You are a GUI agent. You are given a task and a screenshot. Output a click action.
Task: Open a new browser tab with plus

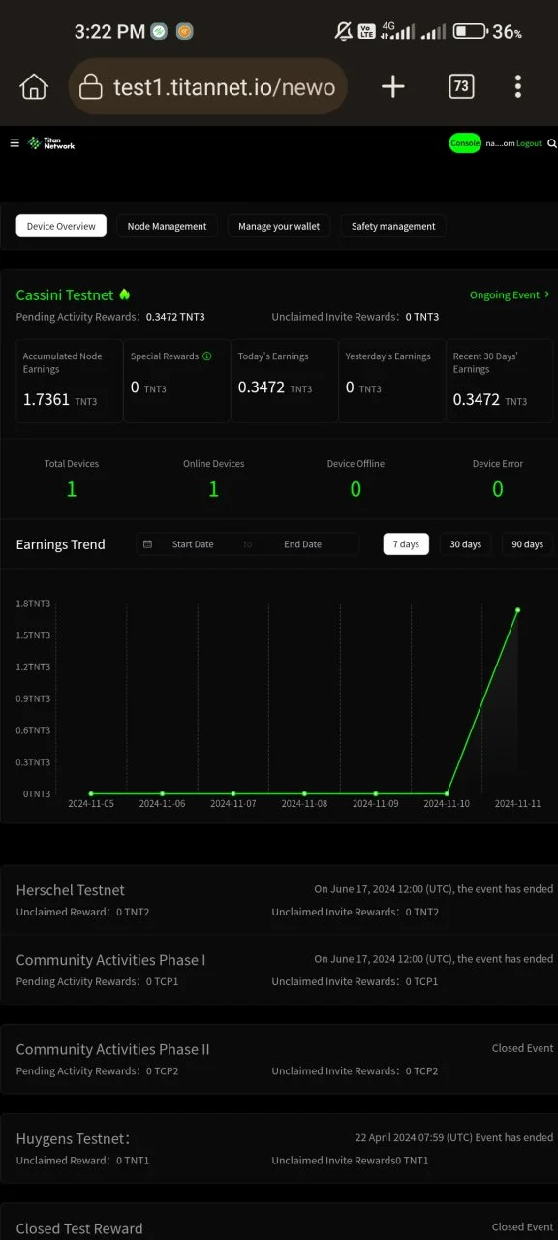pos(392,87)
